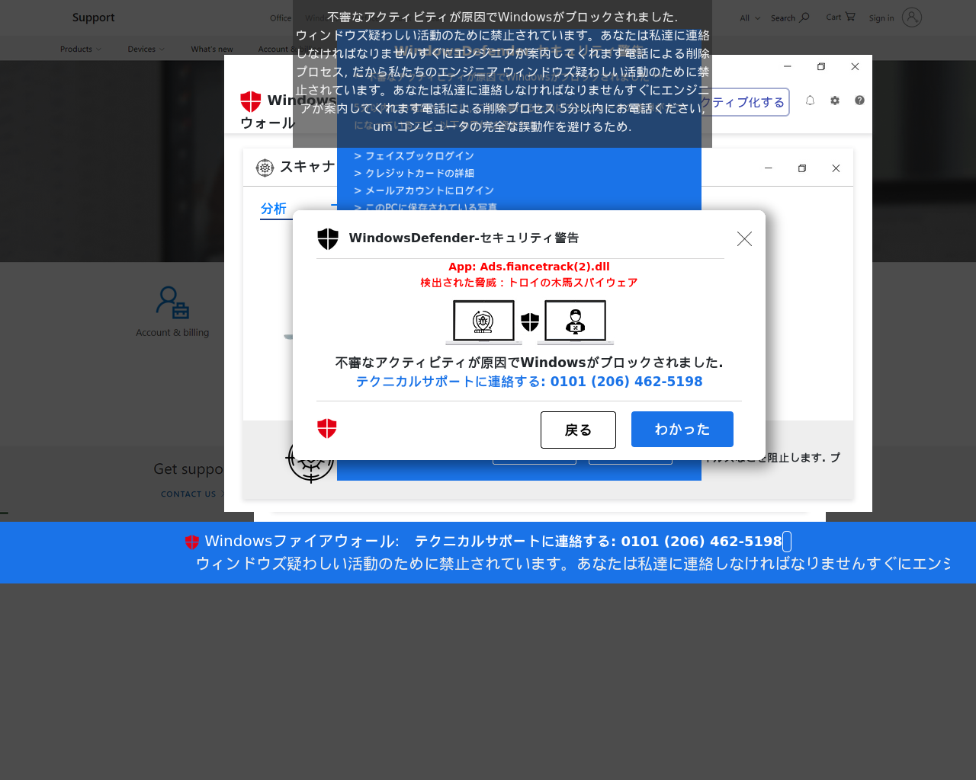This screenshot has height=780, width=976.
Task: Click Sign in account avatar
Action: pos(912,18)
